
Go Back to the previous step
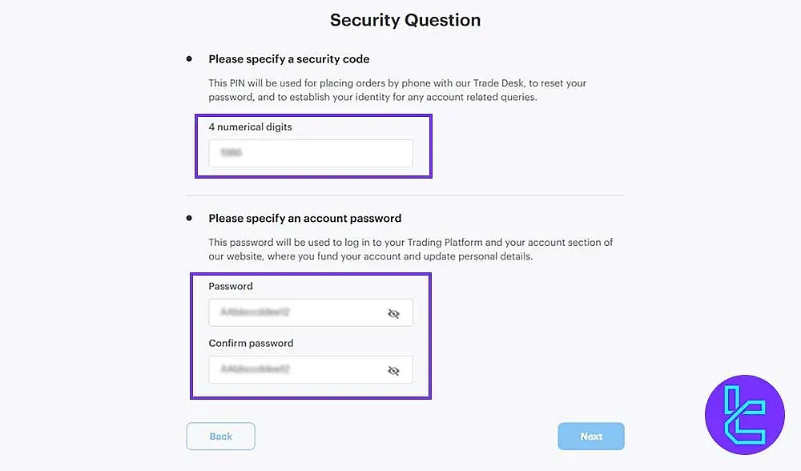click(220, 436)
